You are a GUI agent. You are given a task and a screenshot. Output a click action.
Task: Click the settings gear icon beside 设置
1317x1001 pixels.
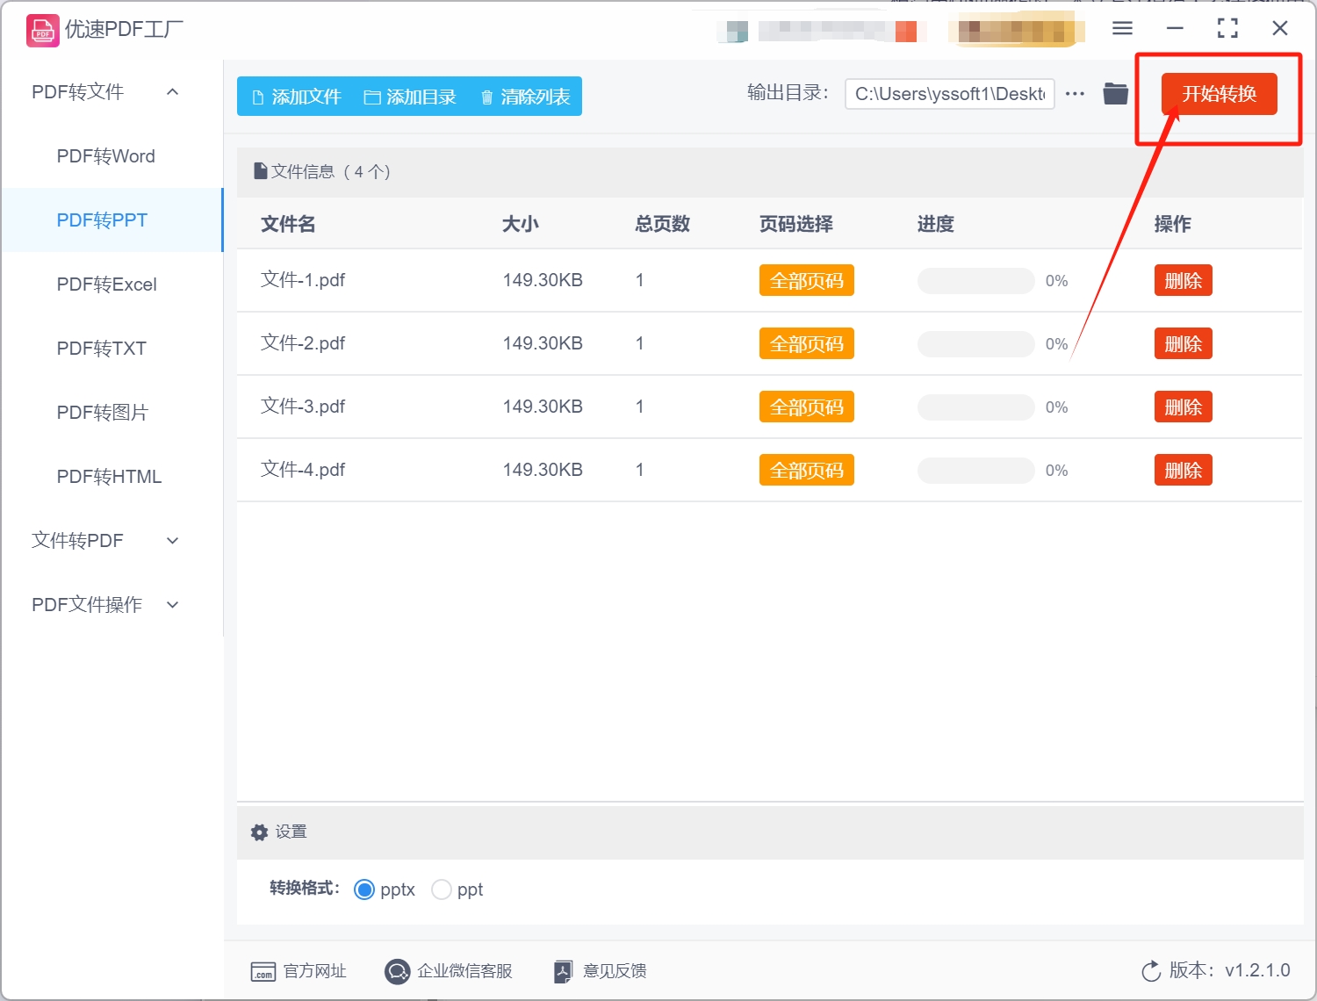coord(259,832)
